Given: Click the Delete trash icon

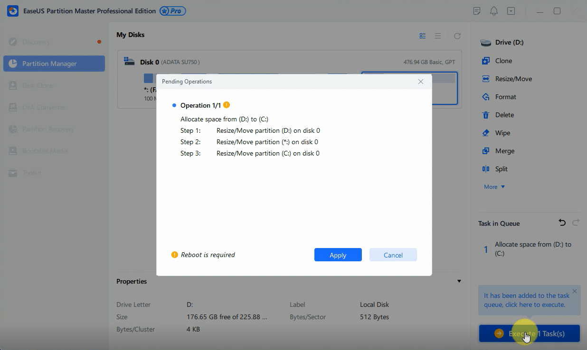Looking at the screenshot, I should coord(485,115).
